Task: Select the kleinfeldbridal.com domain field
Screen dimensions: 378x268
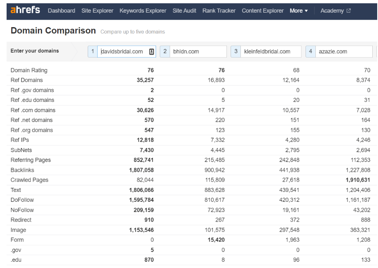Action: pyautogui.click(x=271, y=51)
